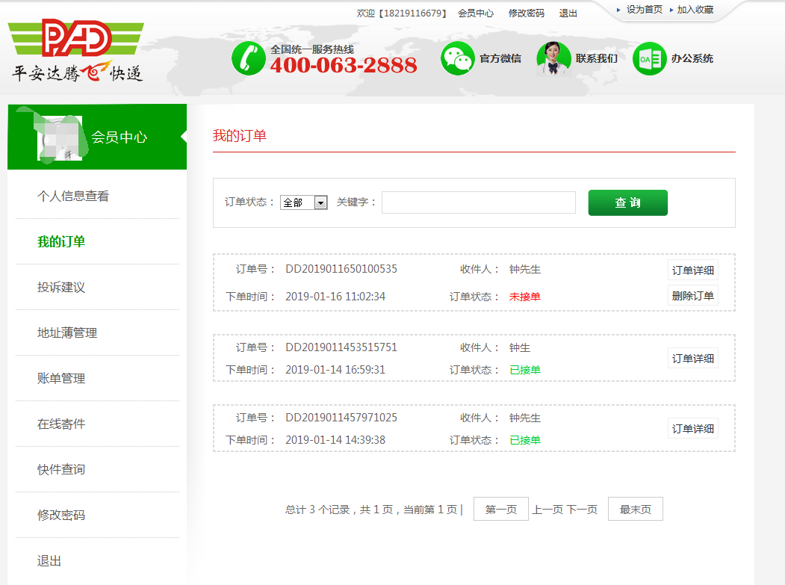Image resolution: width=785 pixels, height=585 pixels.
Task: Open 订单详细 for order DD2019011650100535
Action: point(692,270)
